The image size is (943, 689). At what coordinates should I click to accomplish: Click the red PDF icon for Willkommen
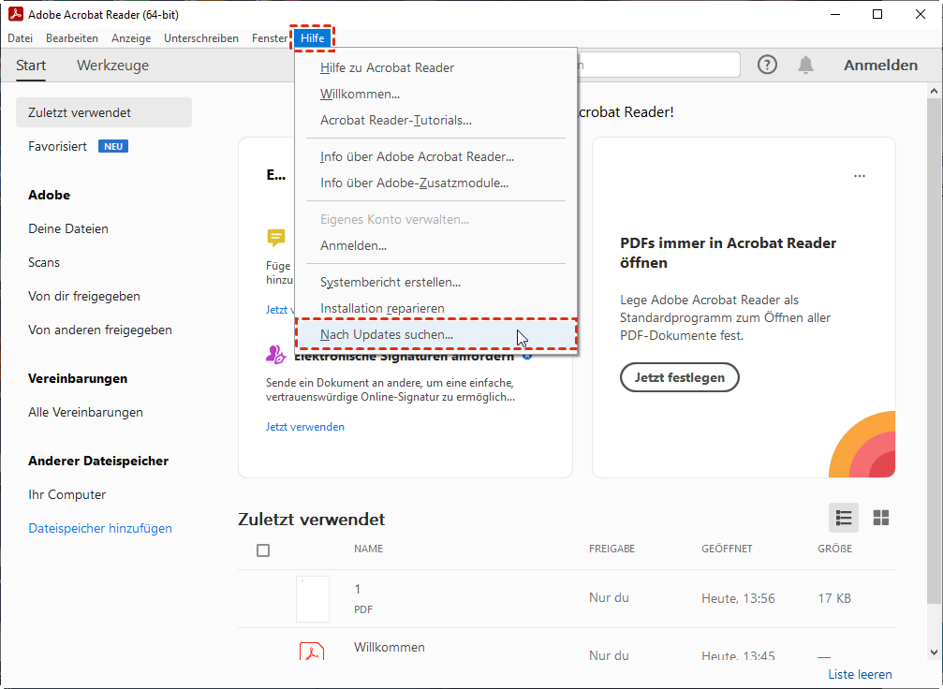click(x=312, y=652)
